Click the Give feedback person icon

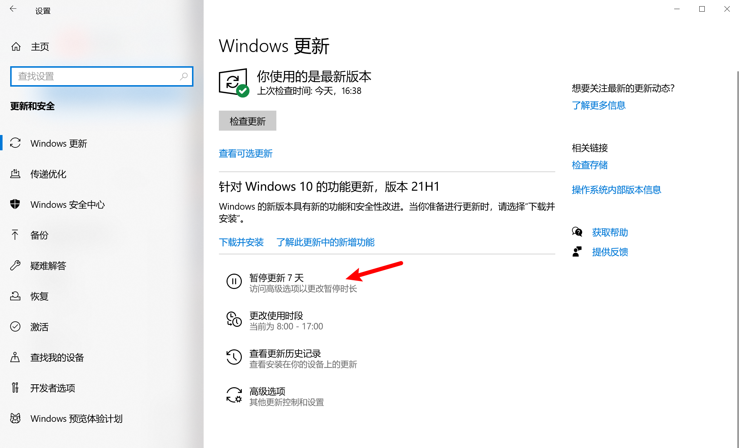click(x=577, y=251)
